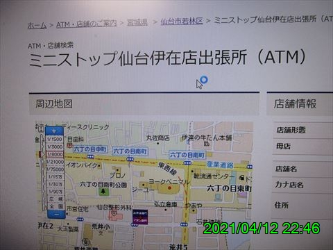Click the イオンバイク label on the map
Viewport: 333px width, 250px height.
coord(82,165)
